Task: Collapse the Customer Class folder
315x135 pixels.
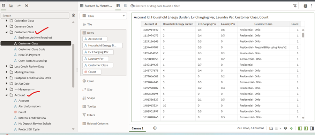Action: click(6, 32)
